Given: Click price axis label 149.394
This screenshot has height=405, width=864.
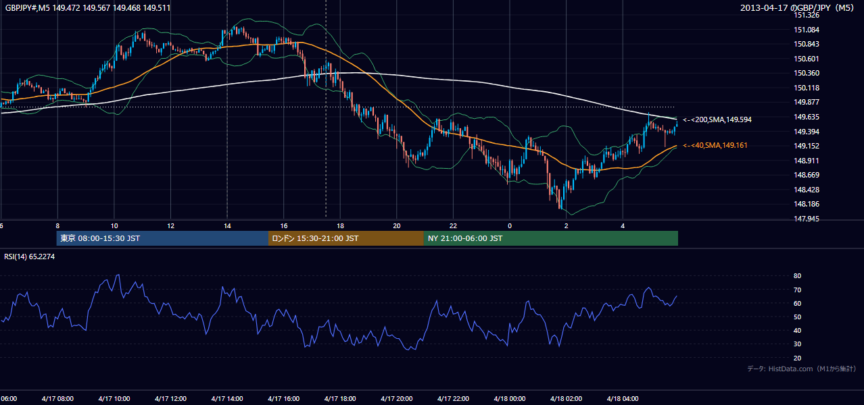Looking at the screenshot, I should pos(807,132).
